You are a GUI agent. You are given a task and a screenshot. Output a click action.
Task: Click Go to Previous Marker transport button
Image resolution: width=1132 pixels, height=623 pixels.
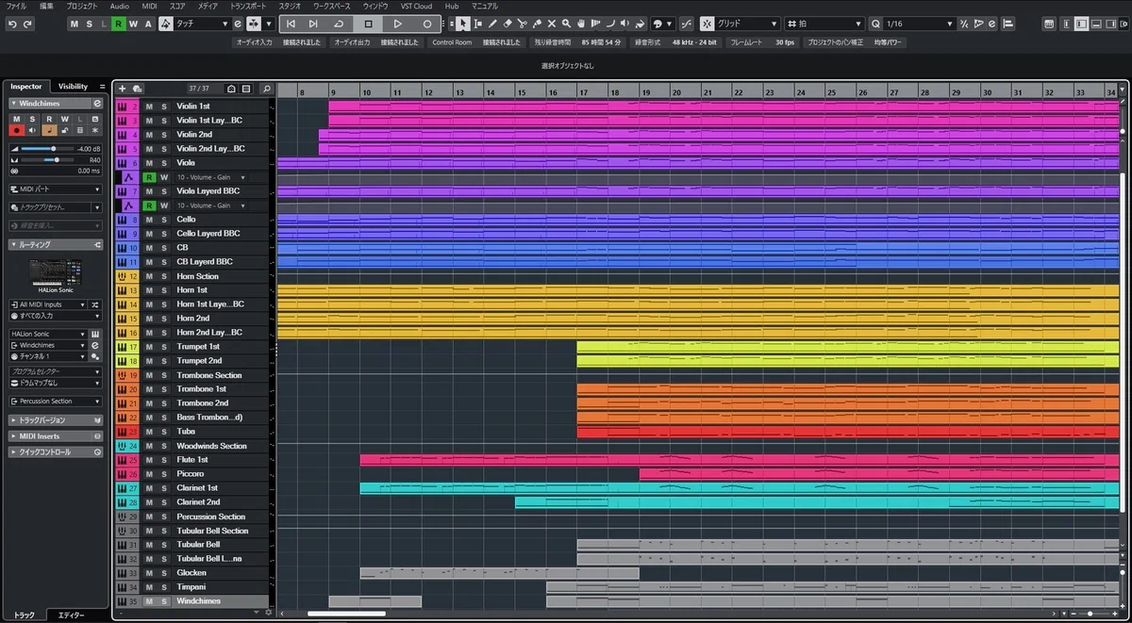point(291,24)
